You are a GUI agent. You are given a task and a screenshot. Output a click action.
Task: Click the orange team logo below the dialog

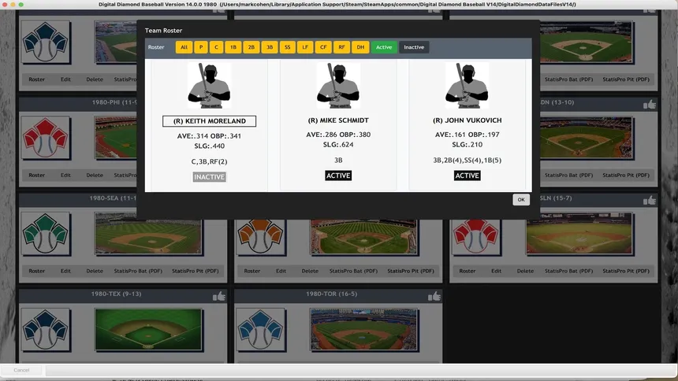click(x=261, y=237)
